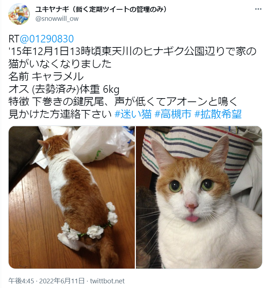Open the twittbot.net source link
Viewport: 270px width, 288px height.
pyautogui.click(x=107, y=281)
